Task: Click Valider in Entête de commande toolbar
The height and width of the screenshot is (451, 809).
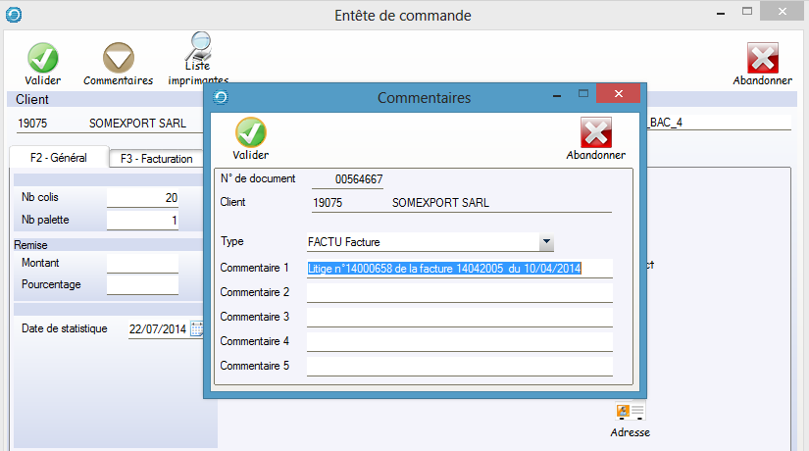Action: [42, 59]
